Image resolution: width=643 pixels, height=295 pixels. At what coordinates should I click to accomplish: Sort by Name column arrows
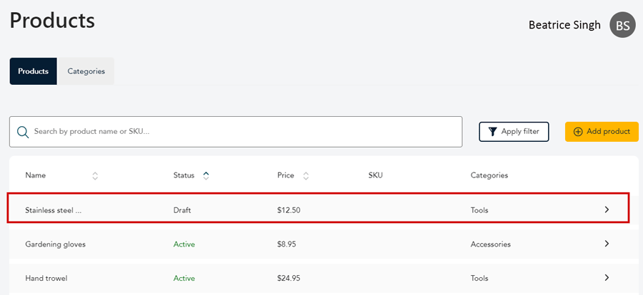(x=95, y=176)
